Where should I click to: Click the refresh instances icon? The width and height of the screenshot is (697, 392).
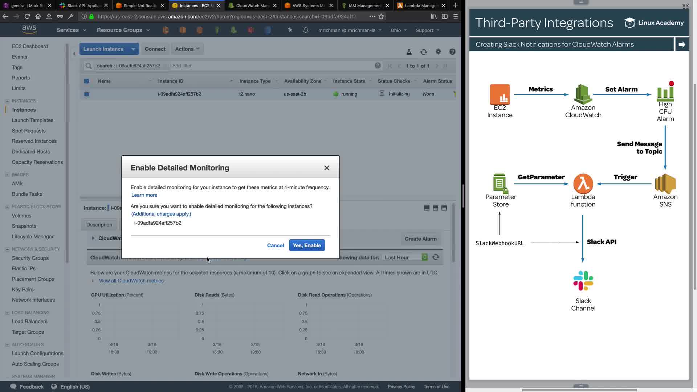pyautogui.click(x=423, y=52)
